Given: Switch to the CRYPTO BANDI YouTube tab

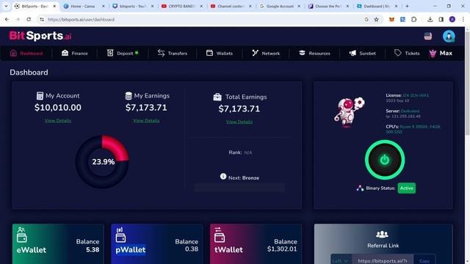Looking at the screenshot, I should [x=181, y=6].
